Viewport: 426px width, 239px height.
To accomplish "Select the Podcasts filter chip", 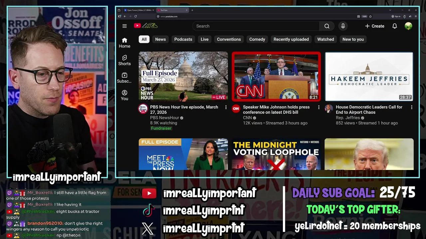I will tap(183, 39).
